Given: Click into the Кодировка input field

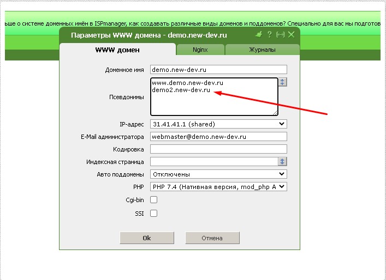Looking at the screenshot, I should [218, 149].
